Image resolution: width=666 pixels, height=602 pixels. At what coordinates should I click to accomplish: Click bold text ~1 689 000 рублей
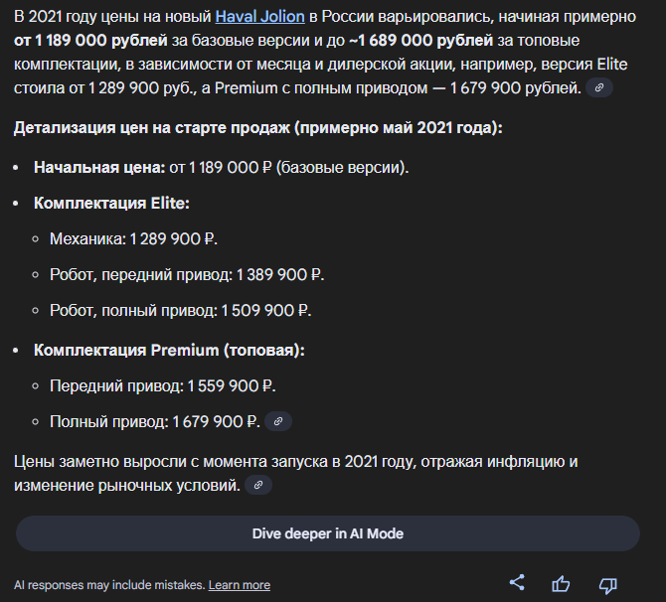pyautogui.click(x=420, y=41)
